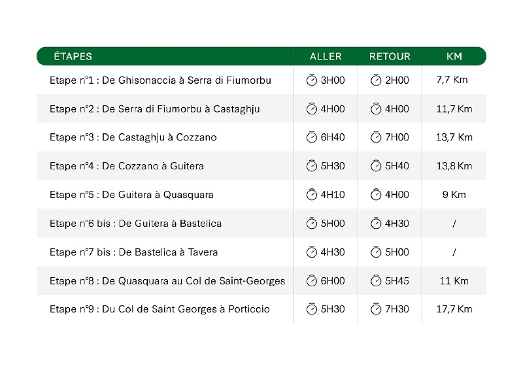Open Etape n°8 Quasquara au Col de Saint-Georges

[167, 281]
